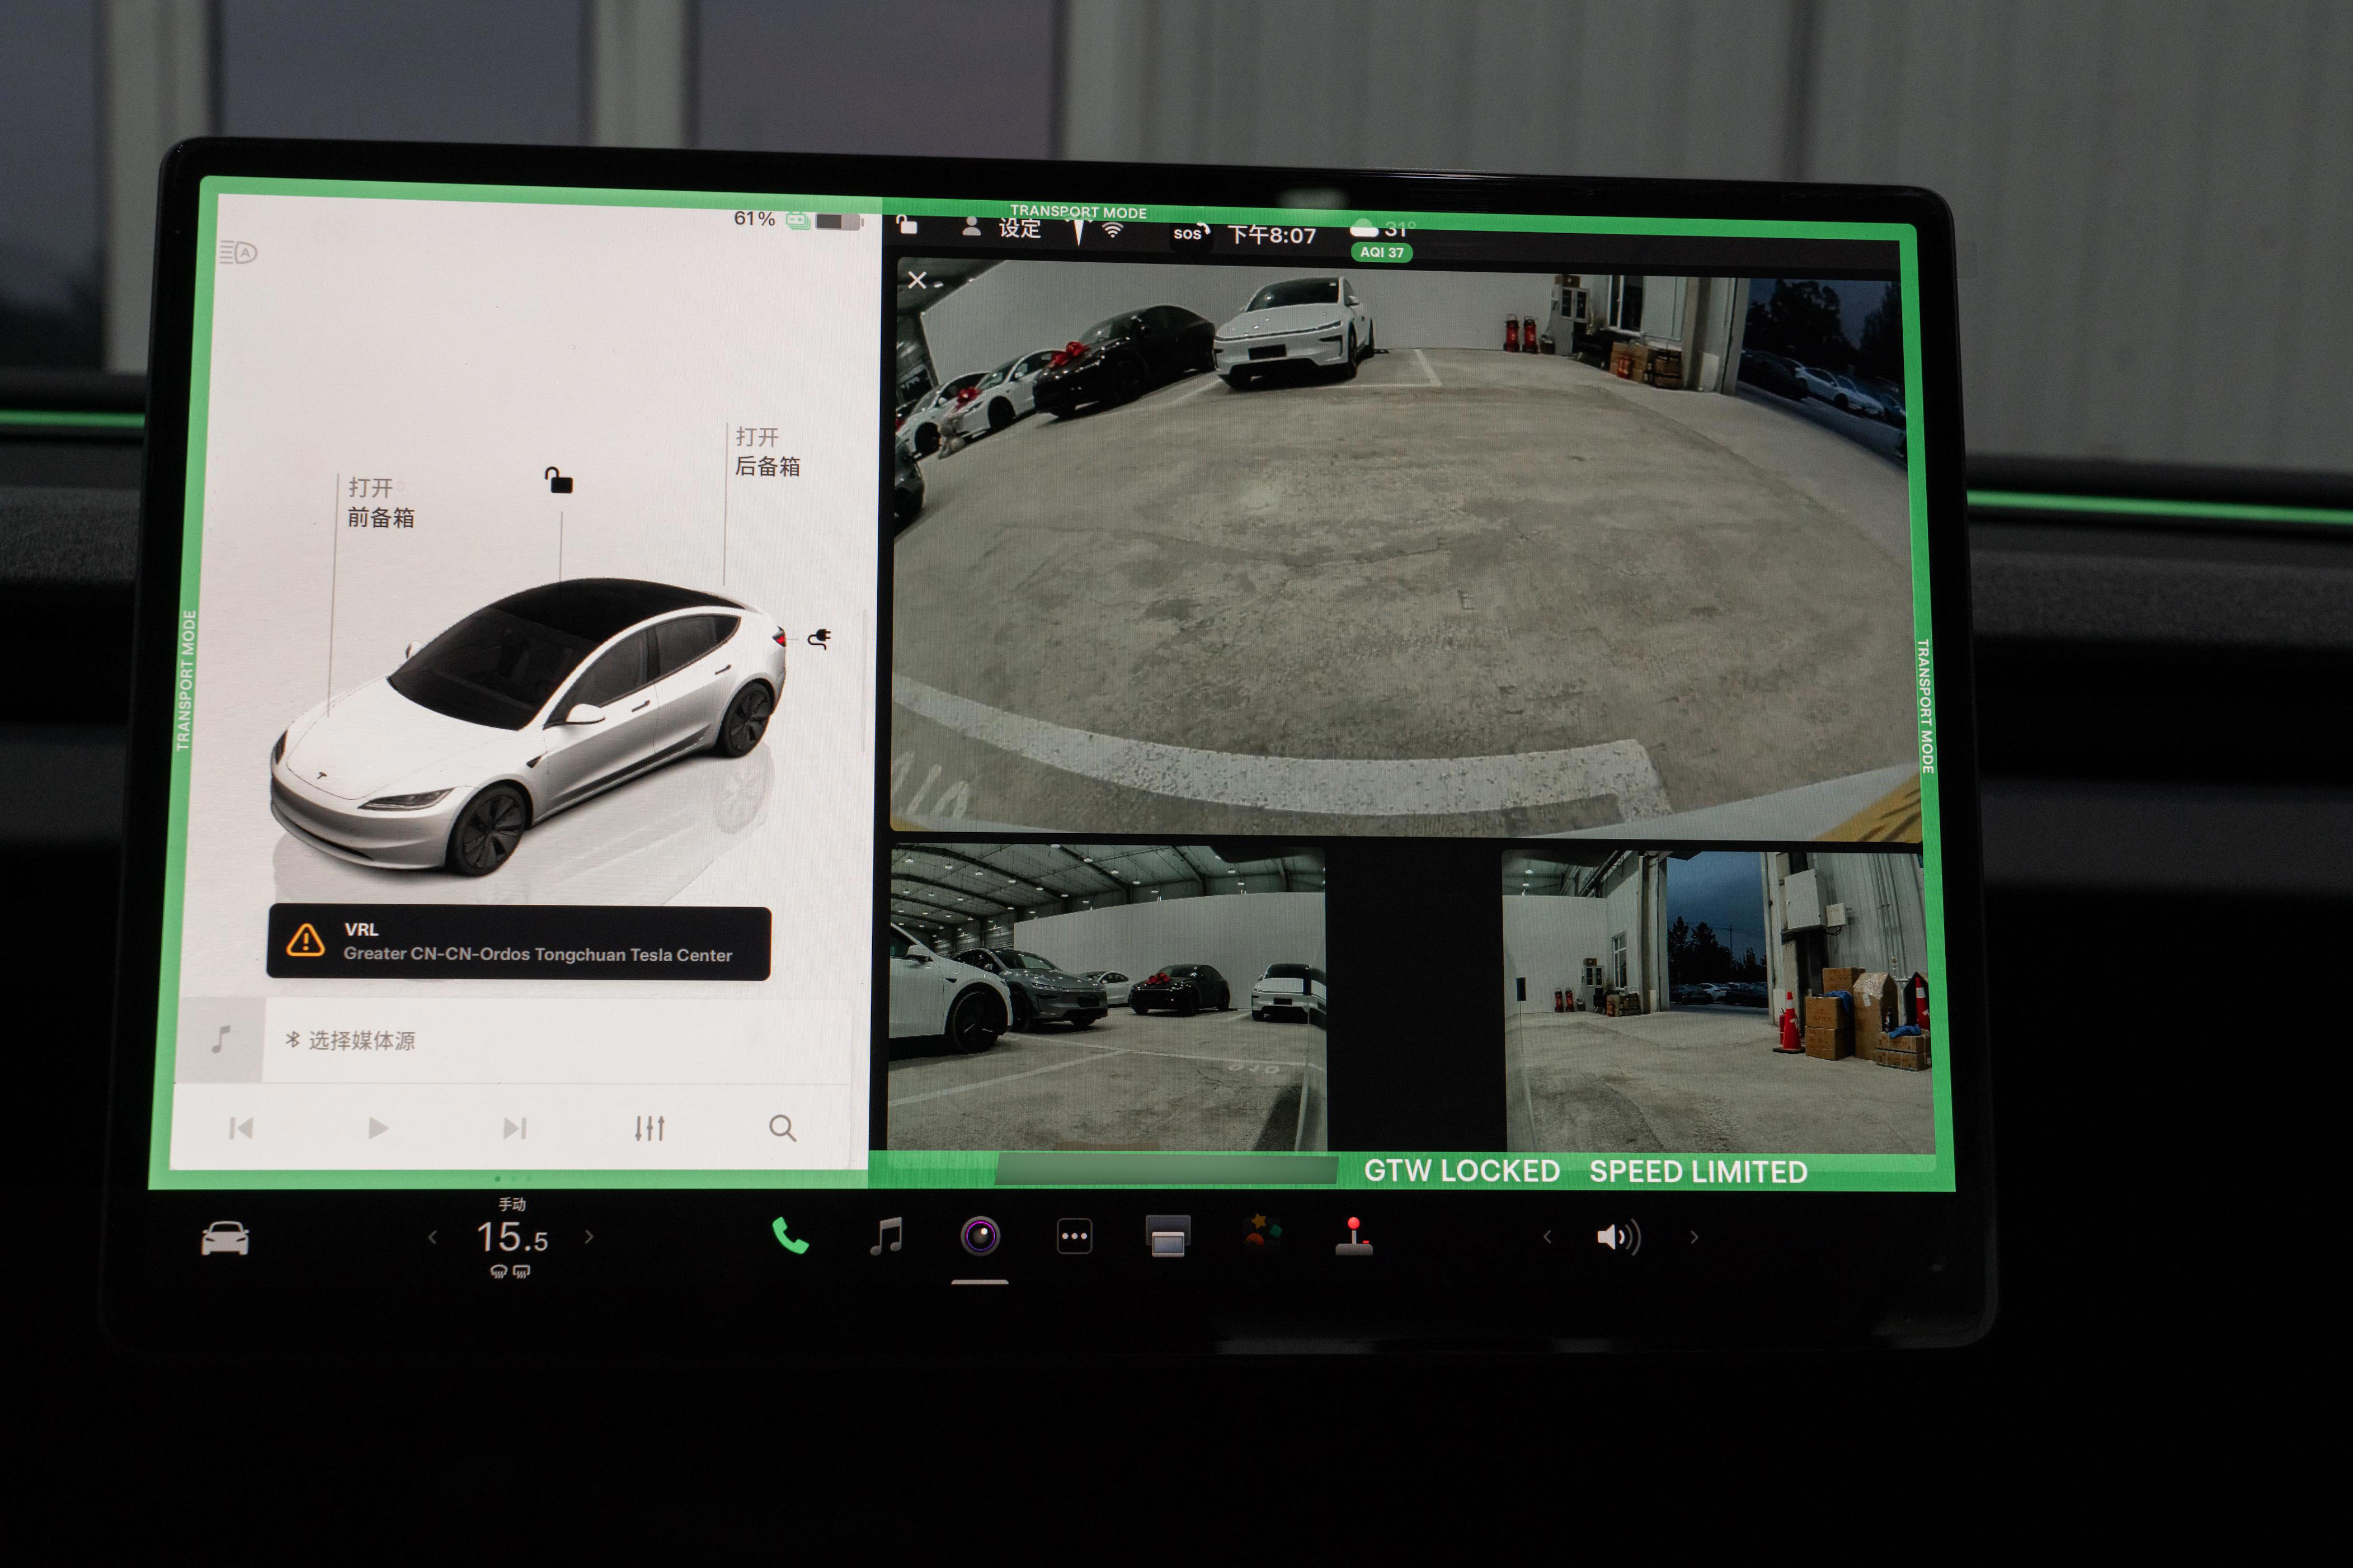Increase cabin temperature with right chevron
Image resolution: width=2353 pixels, height=1568 pixels.
coord(589,1237)
